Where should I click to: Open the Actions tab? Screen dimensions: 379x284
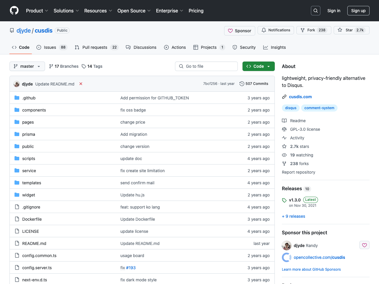175,47
